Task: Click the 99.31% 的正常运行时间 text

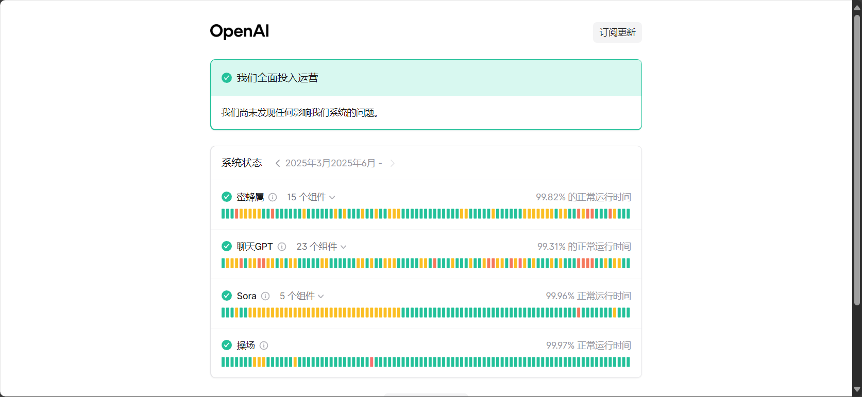Action: click(584, 247)
